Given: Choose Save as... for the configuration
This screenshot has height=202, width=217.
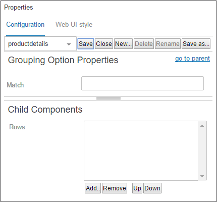Looking at the screenshot, I should coord(196,44).
